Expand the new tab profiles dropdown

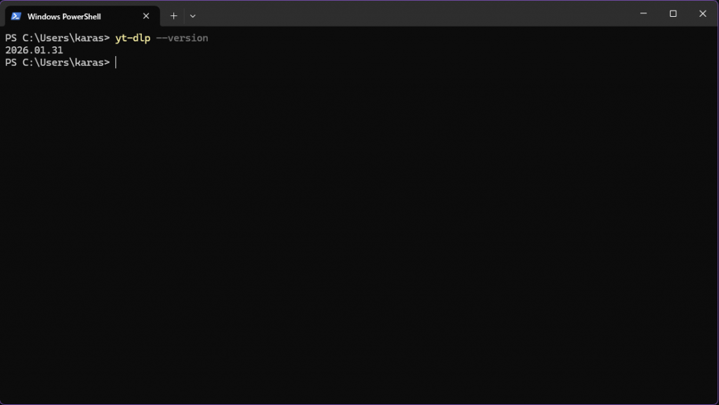pos(193,15)
